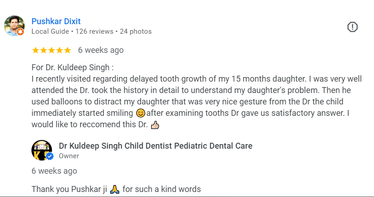Click the smiling face emoji in the review
This screenshot has width=374, height=197.
141,112
